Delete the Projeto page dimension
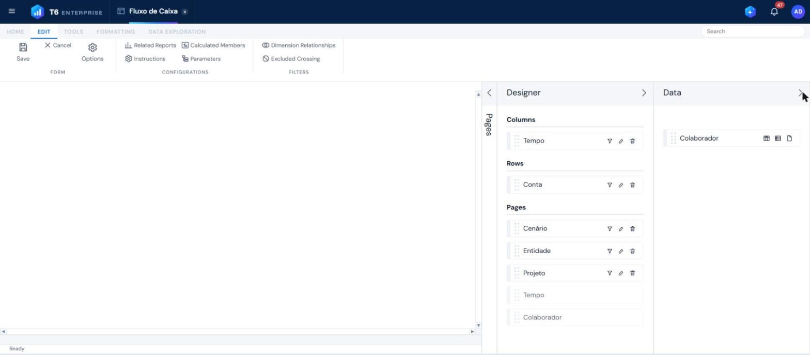810x355 pixels. [x=632, y=273]
